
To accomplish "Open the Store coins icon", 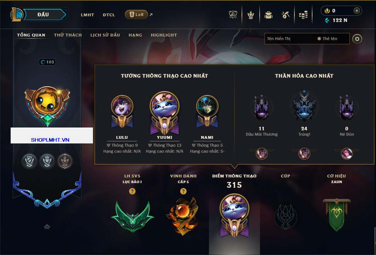I will pos(303,15).
